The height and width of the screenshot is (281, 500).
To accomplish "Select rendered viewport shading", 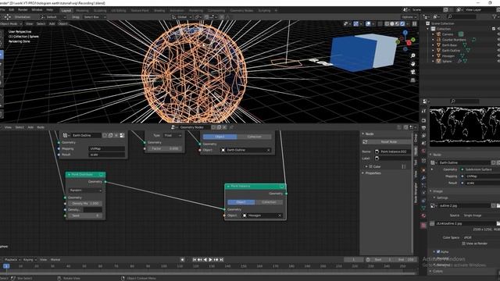I will 402,23.
